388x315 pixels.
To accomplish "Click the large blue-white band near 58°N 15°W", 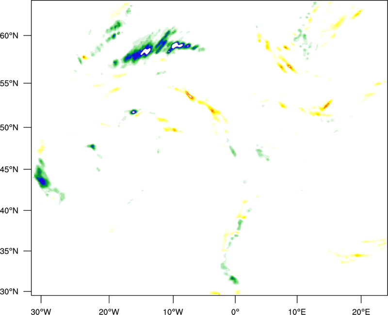I will coord(141,52).
